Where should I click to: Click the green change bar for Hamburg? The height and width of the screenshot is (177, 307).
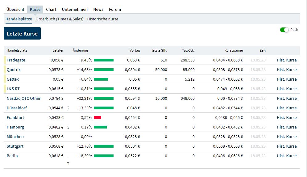[x=100, y=127]
